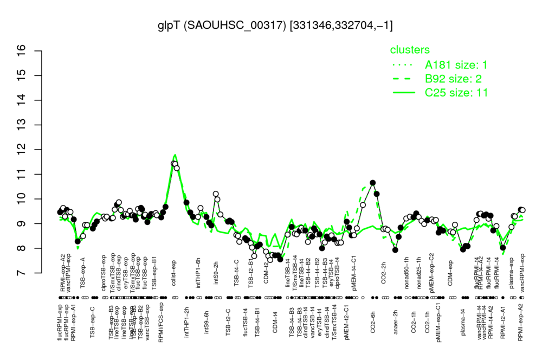
Task: Select the green 'clusters' legend heading
Action: [410, 49]
